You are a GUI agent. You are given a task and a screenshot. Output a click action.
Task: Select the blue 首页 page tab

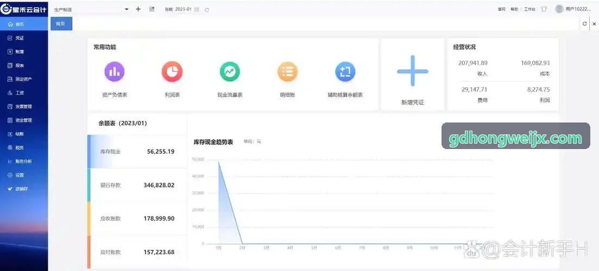[x=61, y=24]
